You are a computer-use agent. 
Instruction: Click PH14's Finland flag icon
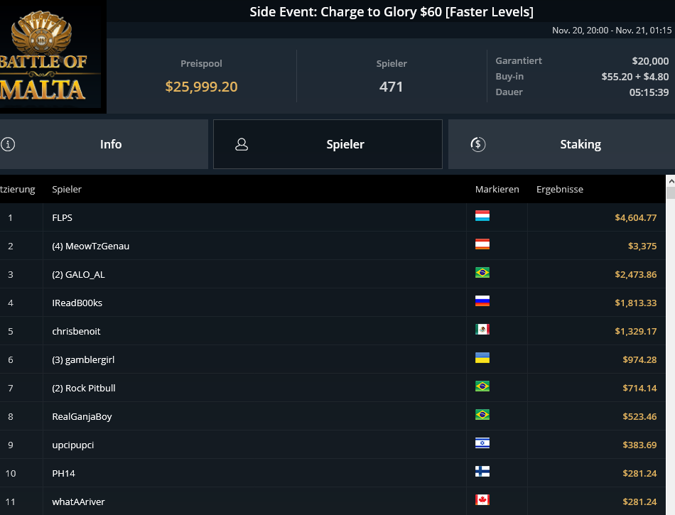click(482, 472)
